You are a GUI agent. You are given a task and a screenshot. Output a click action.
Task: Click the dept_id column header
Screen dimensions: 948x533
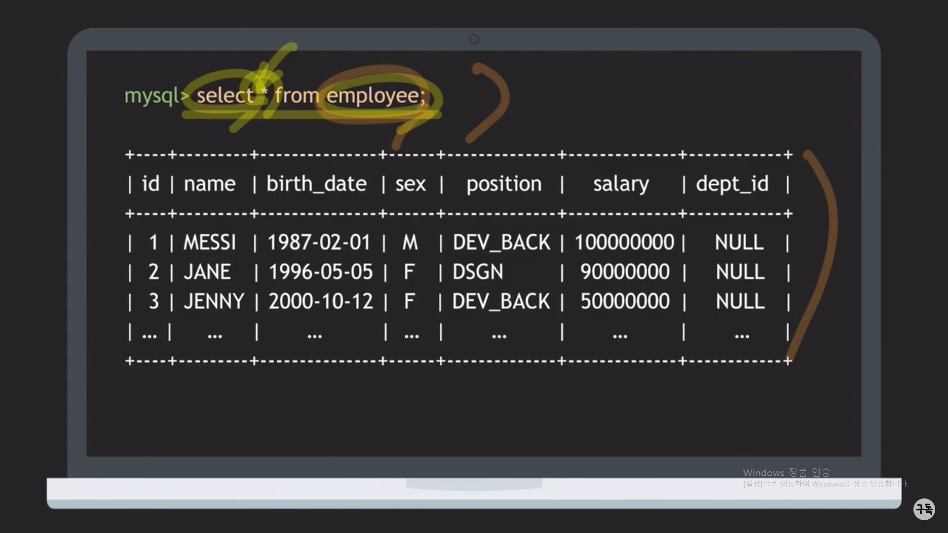732,184
